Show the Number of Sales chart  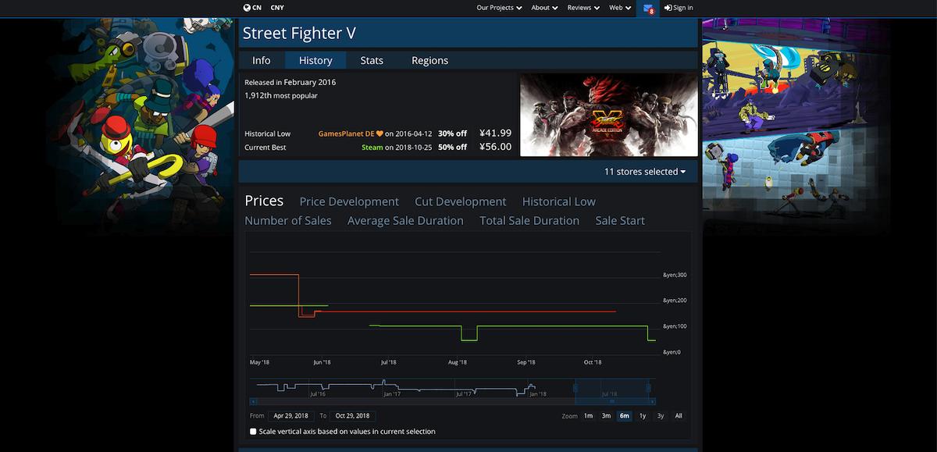(288, 220)
